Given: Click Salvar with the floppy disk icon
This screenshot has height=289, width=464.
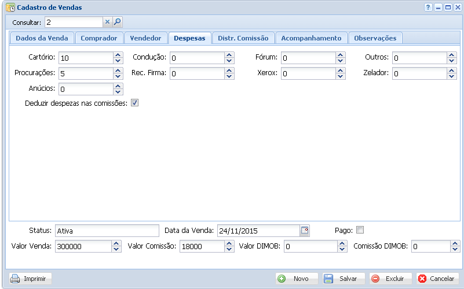Looking at the screenshot, I should (x=344, y=279).
